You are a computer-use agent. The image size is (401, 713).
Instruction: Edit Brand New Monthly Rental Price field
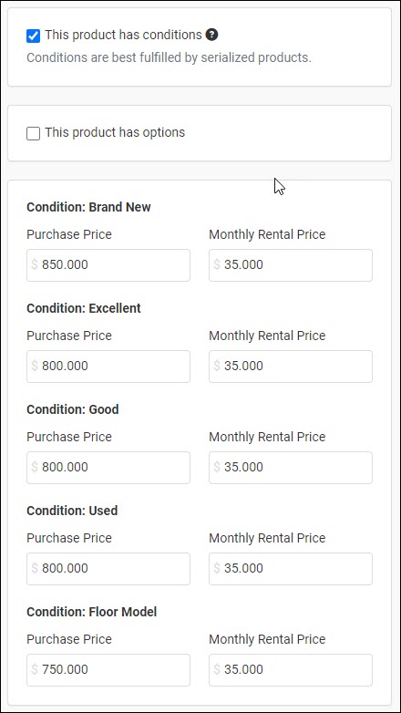pos(291,265)
